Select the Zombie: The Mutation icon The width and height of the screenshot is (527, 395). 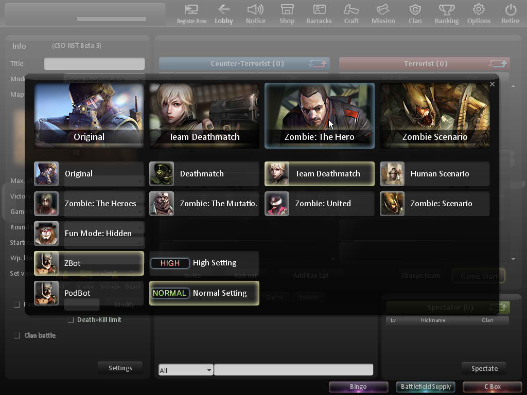tap(162, 204)
